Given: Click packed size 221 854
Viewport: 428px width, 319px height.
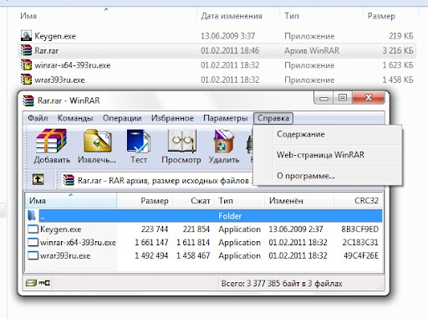Looking at the screenshot, I should pos(196,229).
